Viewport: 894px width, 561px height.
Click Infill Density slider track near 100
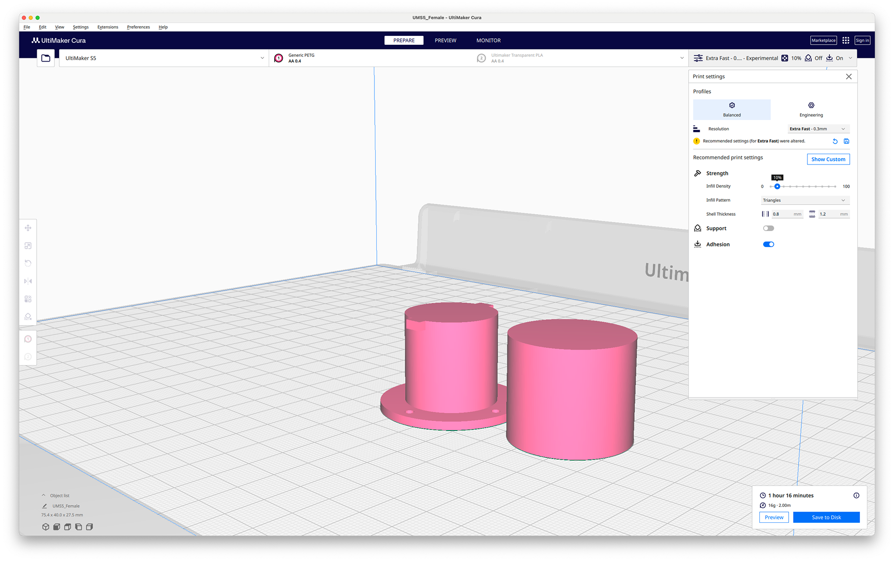pyautogui.click(x=835, y=186)
